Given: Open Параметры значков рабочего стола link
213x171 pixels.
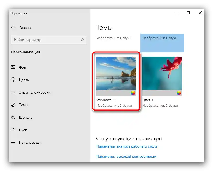Looking at the screenshot, I should (127, 146).
